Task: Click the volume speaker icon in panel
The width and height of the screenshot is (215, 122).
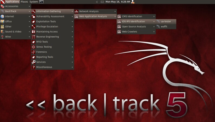Action: click(97, 2)
